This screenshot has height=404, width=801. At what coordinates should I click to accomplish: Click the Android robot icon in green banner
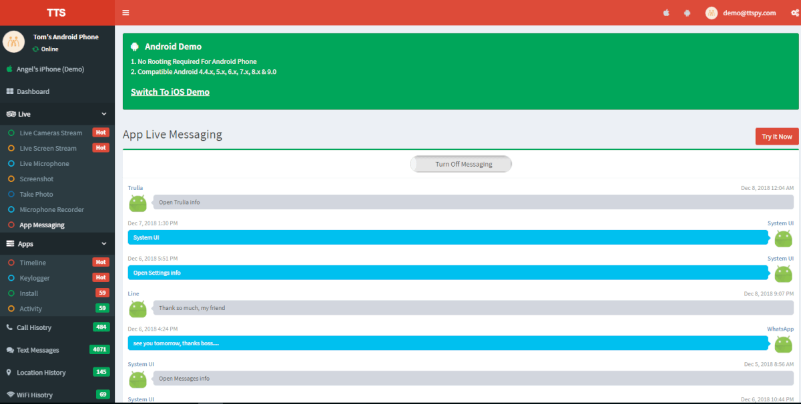135,47
